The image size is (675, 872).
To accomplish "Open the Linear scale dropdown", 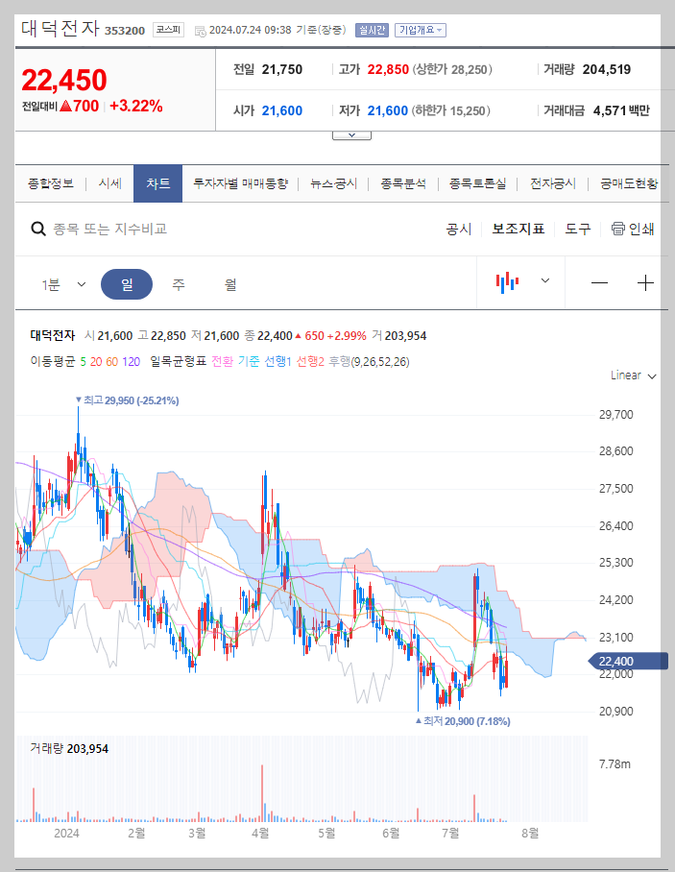I will [630, 376].
